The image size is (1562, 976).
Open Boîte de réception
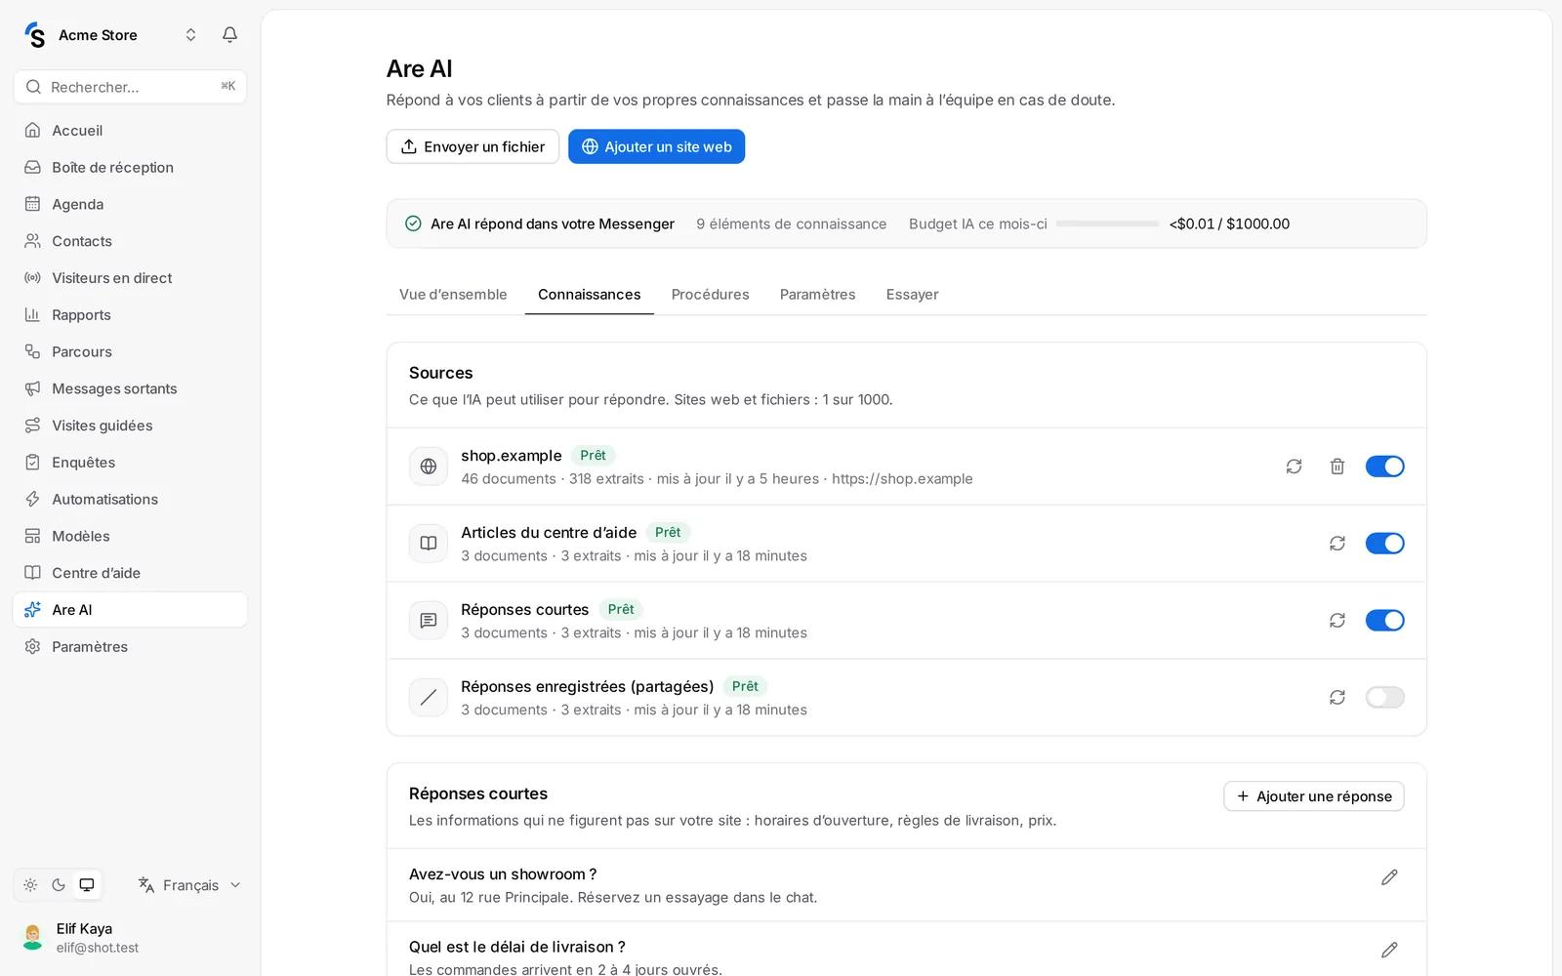(130, 168)
